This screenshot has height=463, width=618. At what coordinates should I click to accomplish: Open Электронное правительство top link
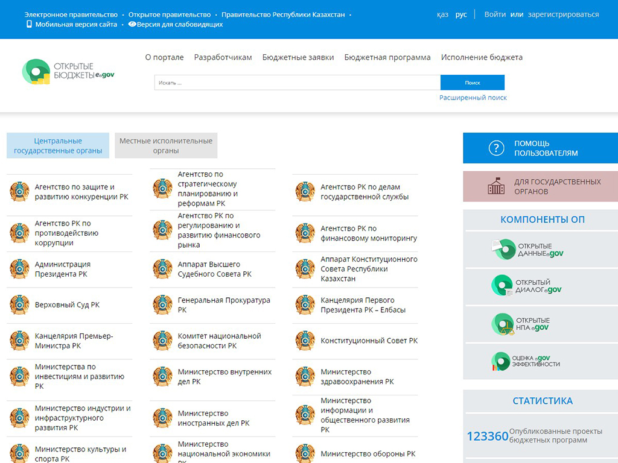(71, 14)
